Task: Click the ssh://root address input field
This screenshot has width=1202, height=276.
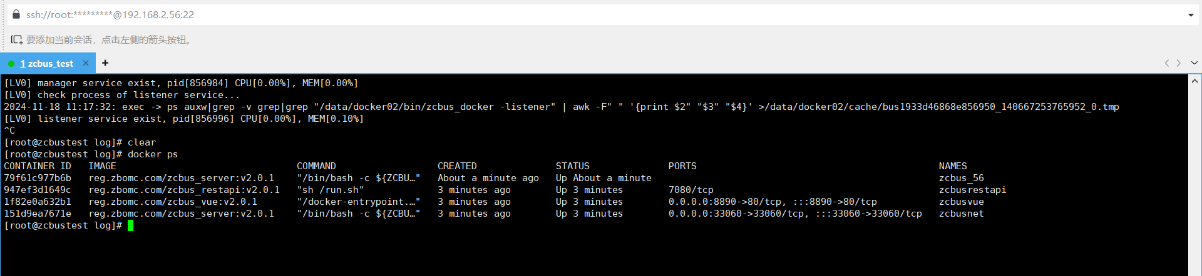Action: (563, 14)
